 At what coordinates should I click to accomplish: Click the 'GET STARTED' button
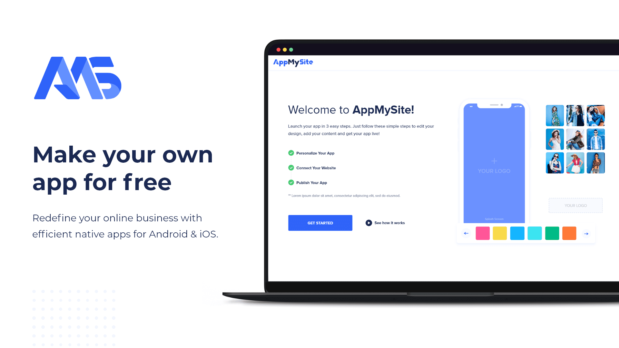(320, 223)
